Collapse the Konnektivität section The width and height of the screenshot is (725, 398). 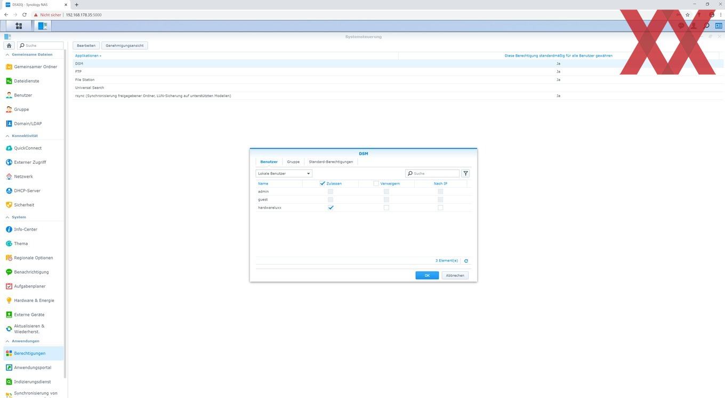click(x=7, y=136)
